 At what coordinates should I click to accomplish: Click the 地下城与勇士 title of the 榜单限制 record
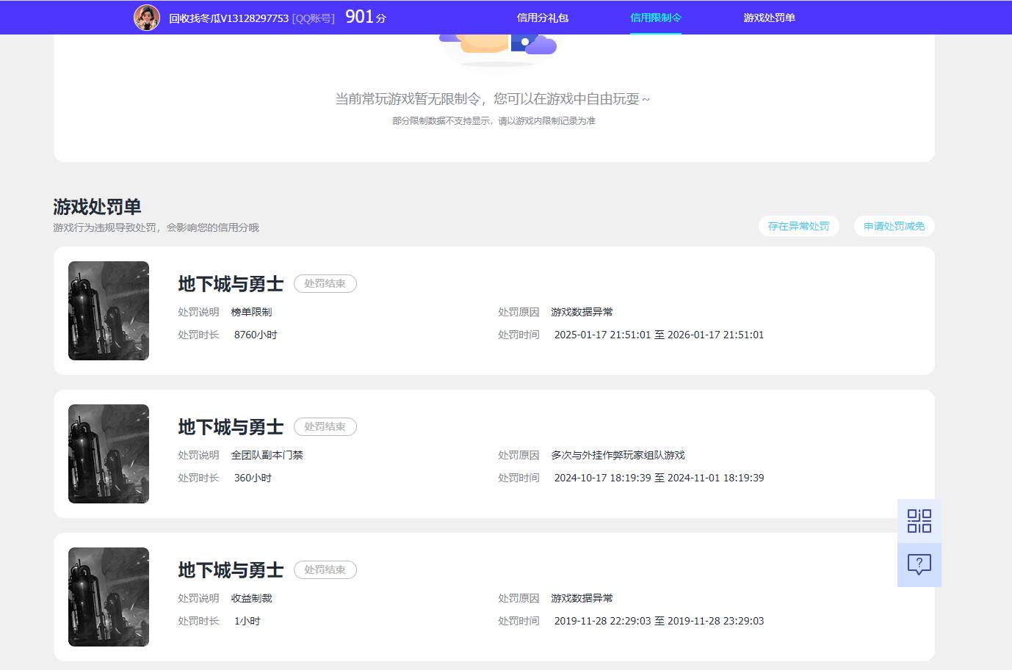[x=231, y=284]
